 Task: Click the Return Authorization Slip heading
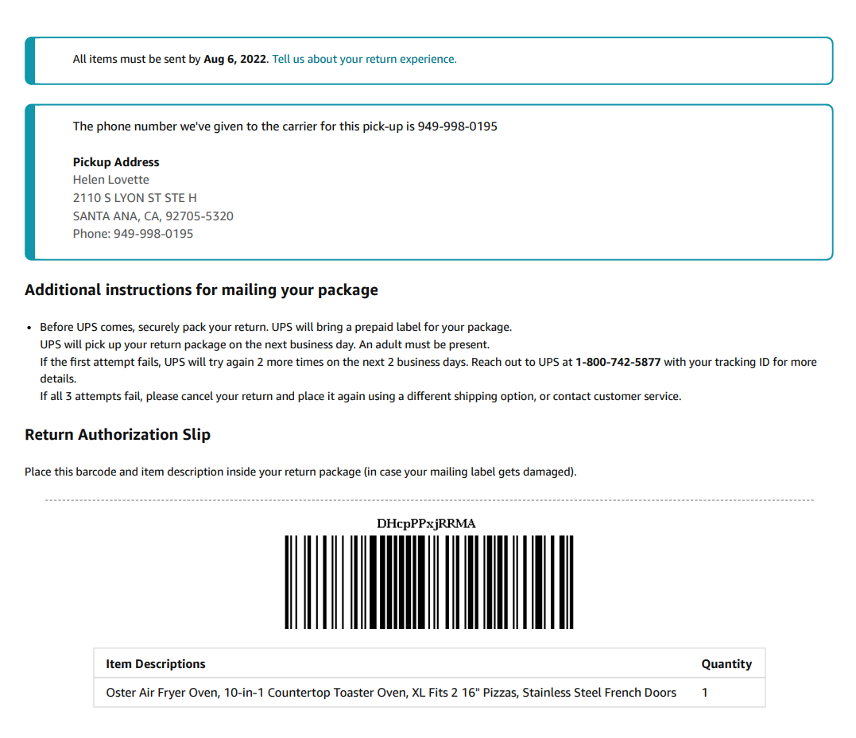[118, 434]
